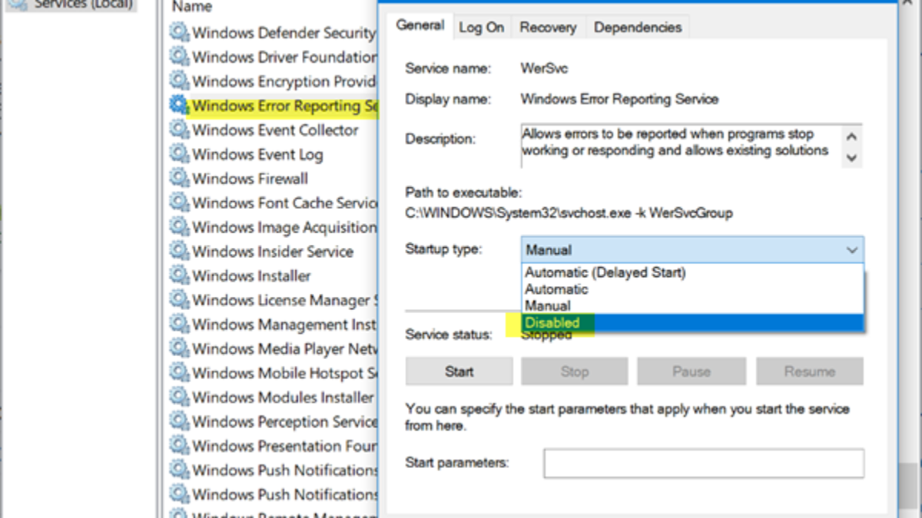Image resolution: width=922 pixels, height=518 pixels.
Task: Click the Windows Error Reporting Service gear icon
Action: [x=179, y=105]
